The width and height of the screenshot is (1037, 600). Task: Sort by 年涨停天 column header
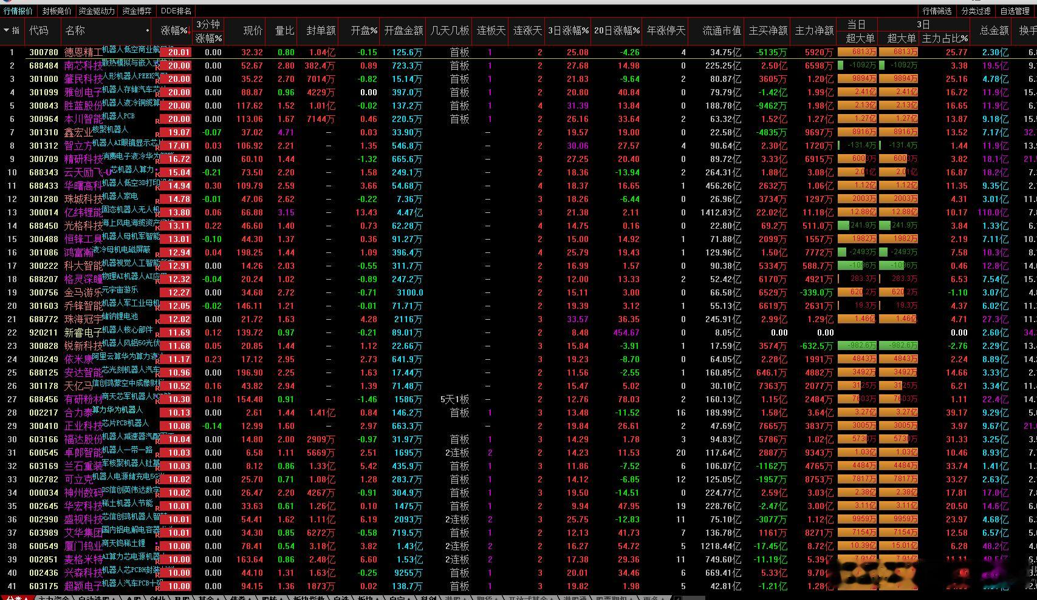[x=666, y=30]
